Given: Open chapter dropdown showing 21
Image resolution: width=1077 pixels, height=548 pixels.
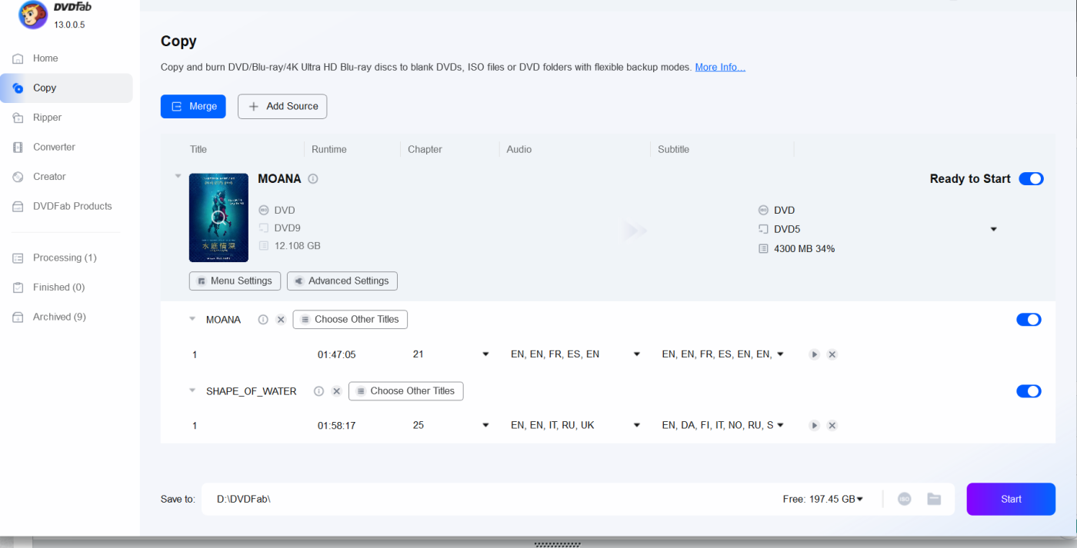Looking at the screenshot, I should click(x=485, y=354).
